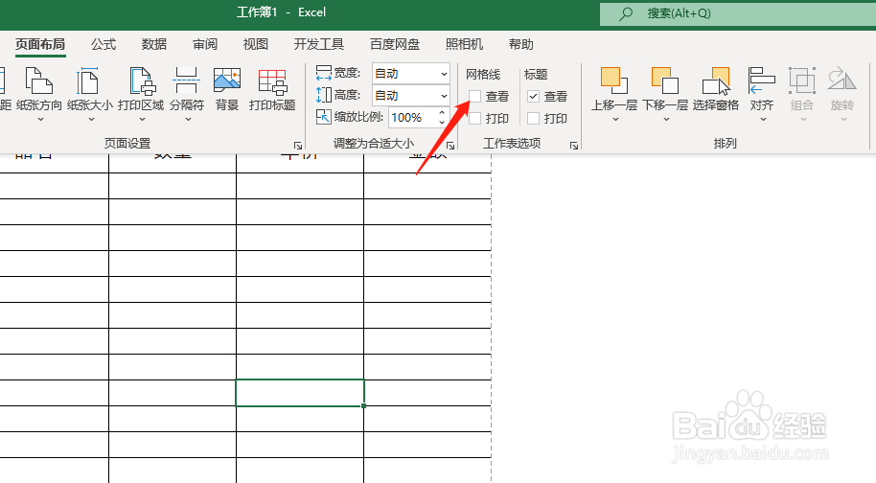Expand the arrow under 对齐
Screen dimensions: 876x483
click(763, 119)
